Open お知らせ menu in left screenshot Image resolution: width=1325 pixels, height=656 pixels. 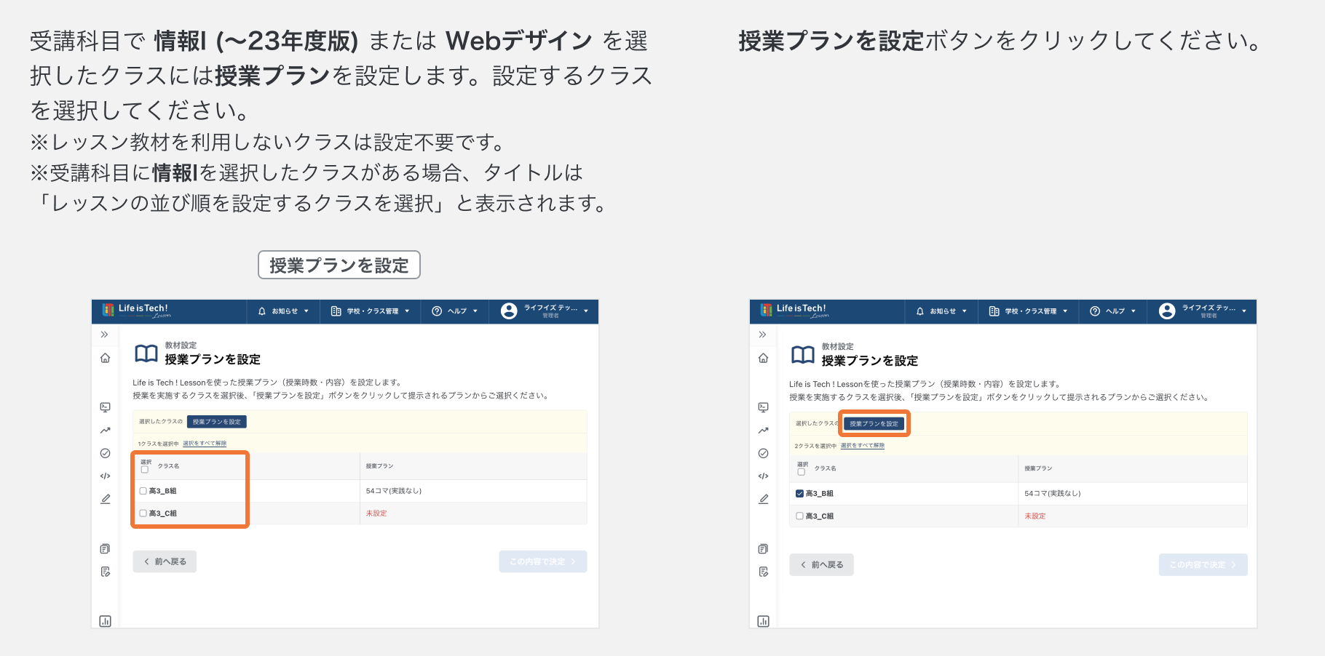pyautogui.click(x=283, y=311)
